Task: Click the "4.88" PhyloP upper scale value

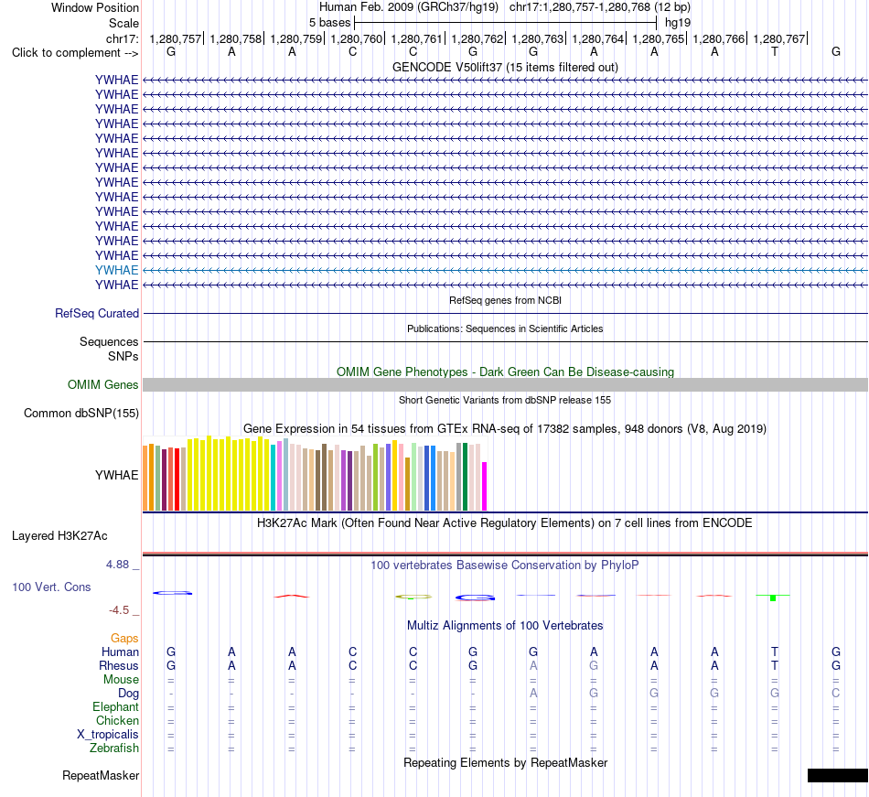Action: tap(117, 565)
